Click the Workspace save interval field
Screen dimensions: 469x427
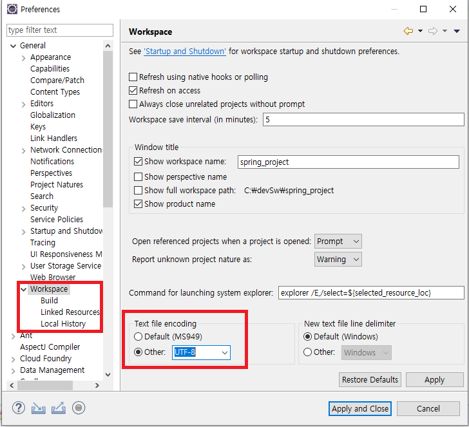pyautogui.click(x=363, y=120)
